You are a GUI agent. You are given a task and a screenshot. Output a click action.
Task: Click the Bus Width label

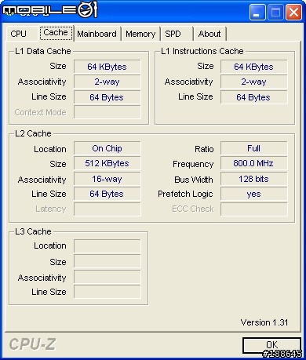coord(194,180)
